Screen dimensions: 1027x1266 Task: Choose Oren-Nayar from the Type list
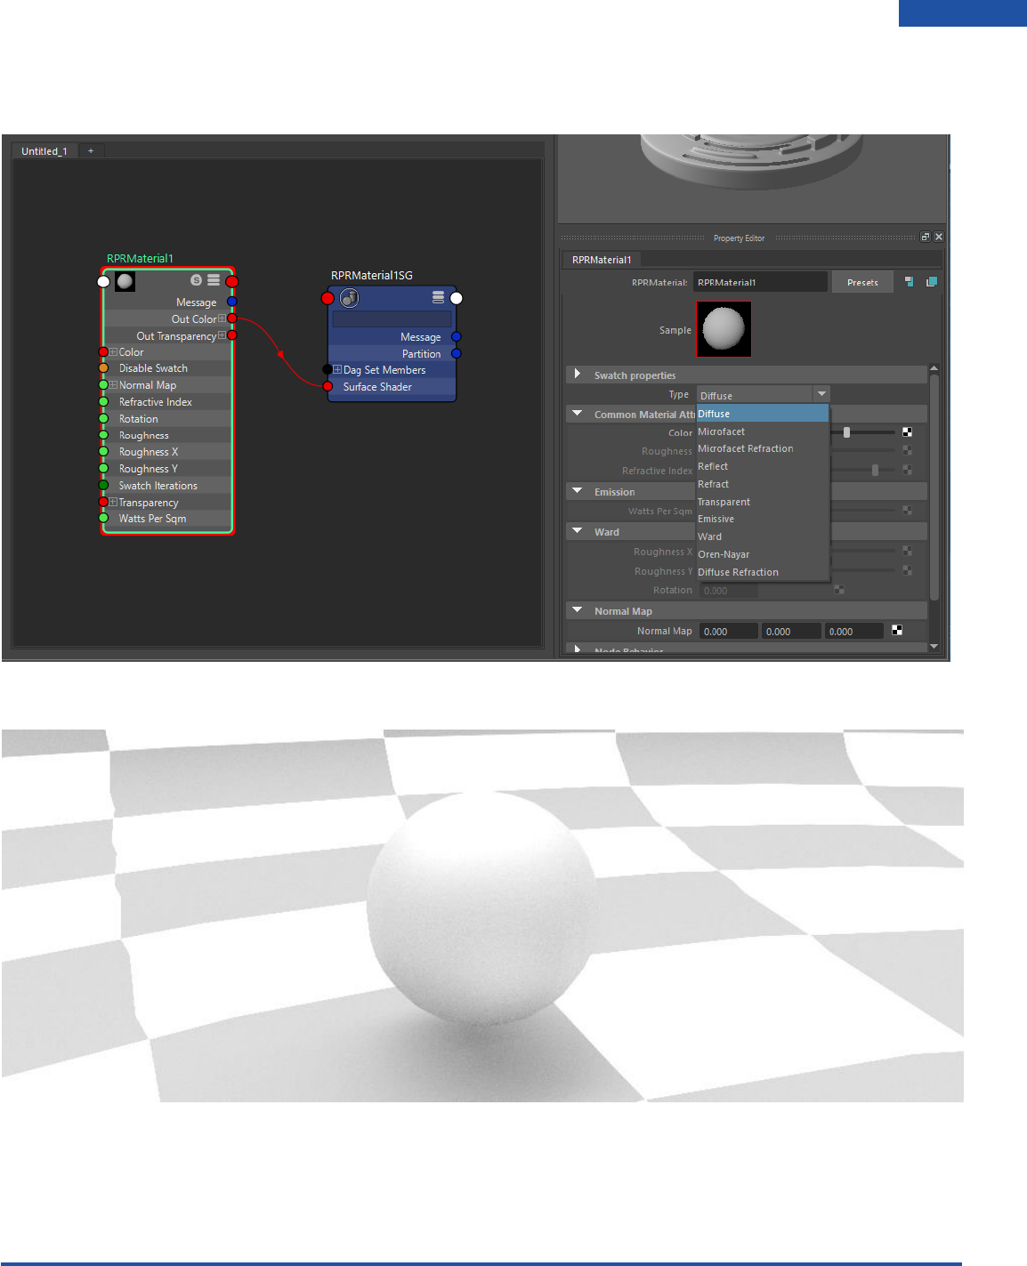763,554
